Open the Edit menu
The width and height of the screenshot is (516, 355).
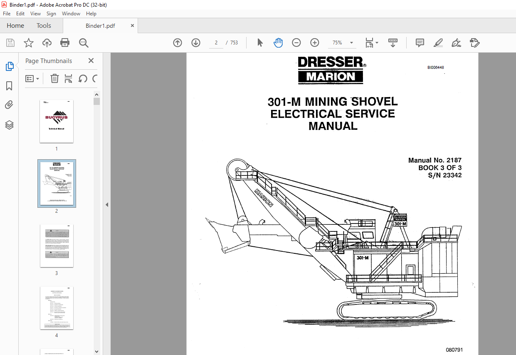click(x=20, y=14)
